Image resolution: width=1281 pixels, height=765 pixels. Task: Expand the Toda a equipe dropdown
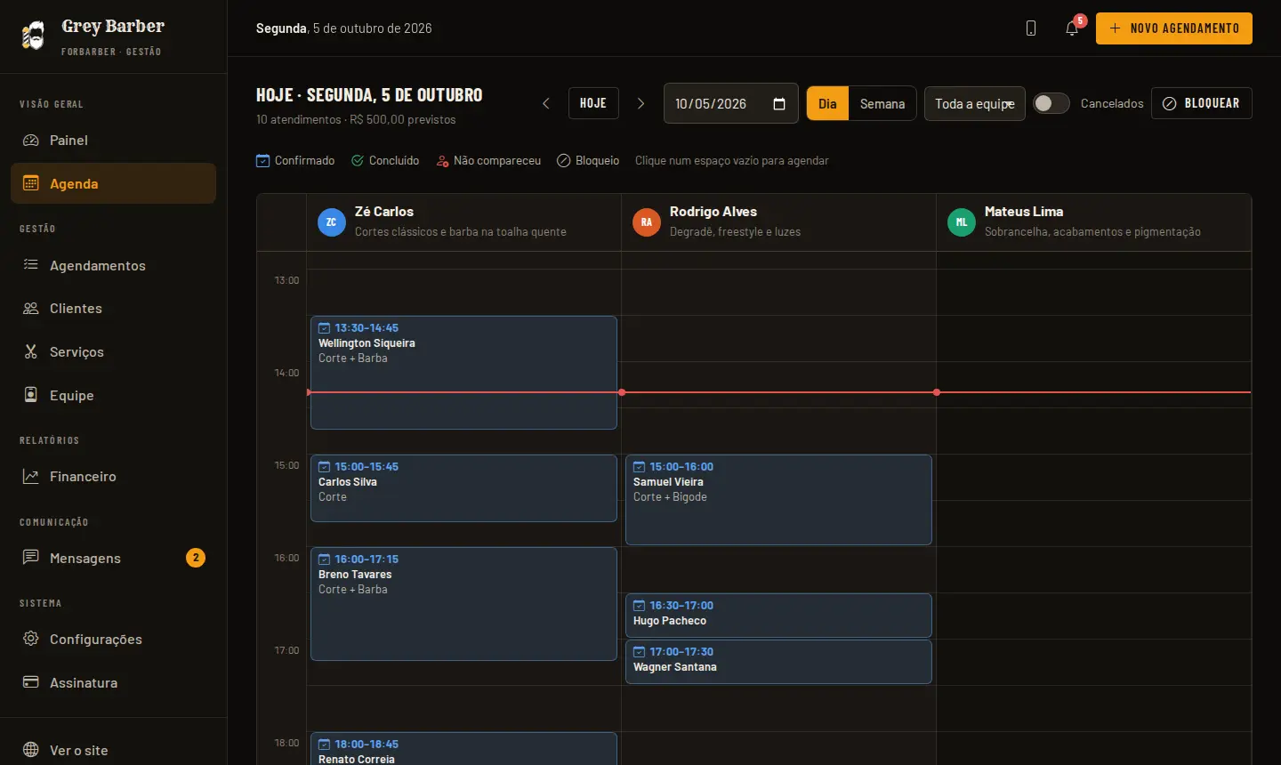tap(975, 104)
